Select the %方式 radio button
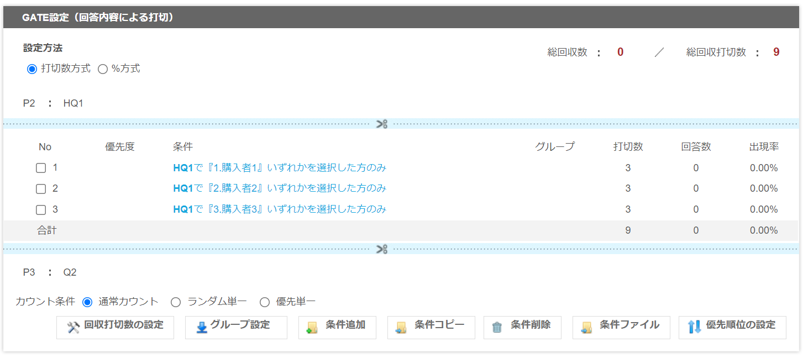This screenshot has height=358, width=803. click(102, 69)
